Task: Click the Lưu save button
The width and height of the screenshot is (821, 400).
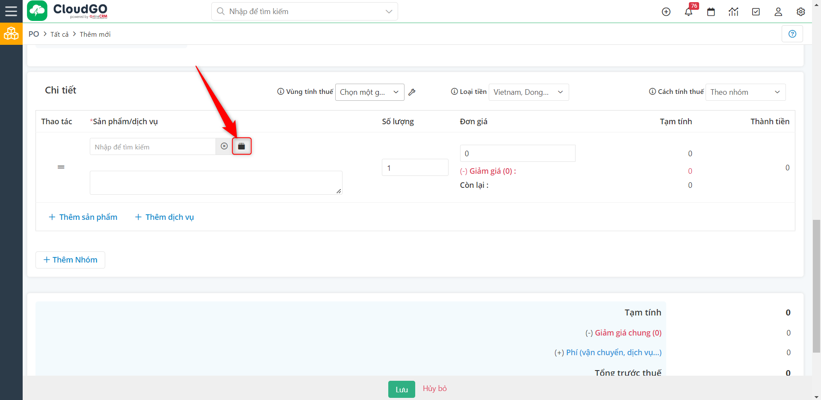Action: tap(401, 389)
